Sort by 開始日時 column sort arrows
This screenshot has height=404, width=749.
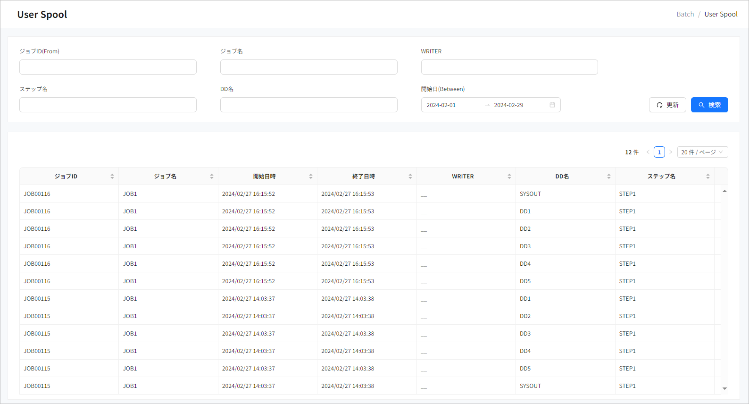[311, 176]
